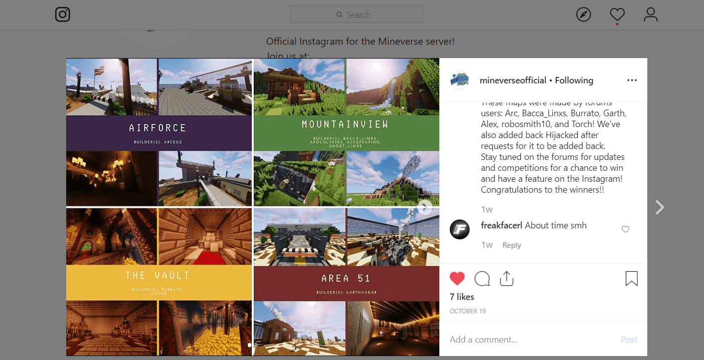Click the share post icon
The width and height of the screenshot is (704, 360).
pyautogui.click(x=506, y=279)
